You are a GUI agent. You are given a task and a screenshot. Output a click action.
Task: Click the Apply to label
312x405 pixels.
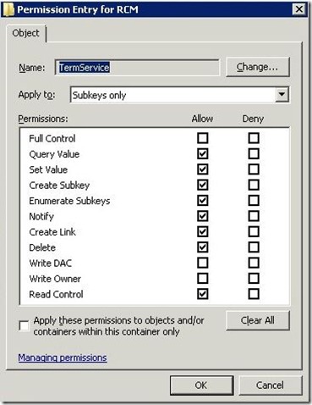click(x=36, y=95)
